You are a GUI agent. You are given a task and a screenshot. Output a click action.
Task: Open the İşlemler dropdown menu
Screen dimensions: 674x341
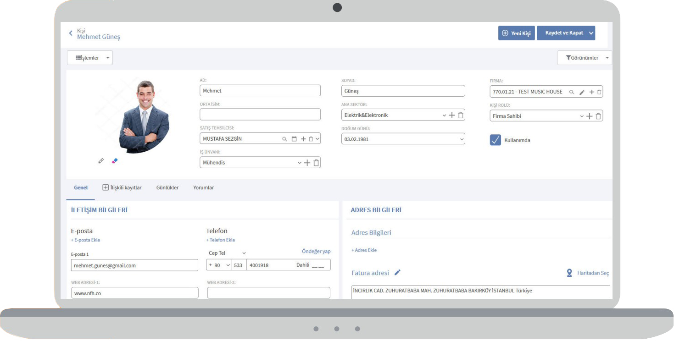pyautogui.click(x=90, y=58)
